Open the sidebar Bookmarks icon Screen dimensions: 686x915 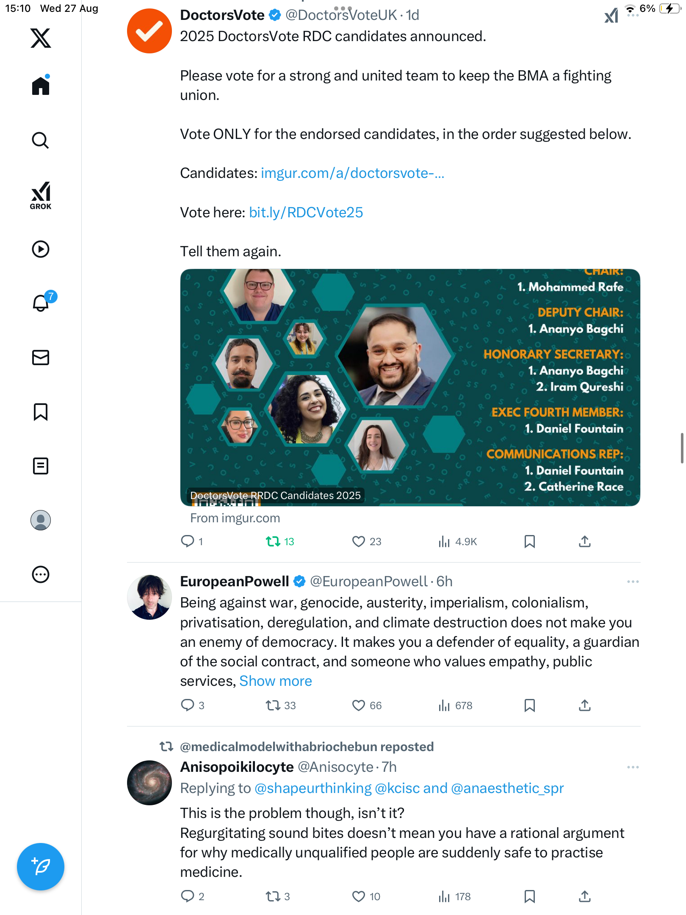[x=41, y=412]
